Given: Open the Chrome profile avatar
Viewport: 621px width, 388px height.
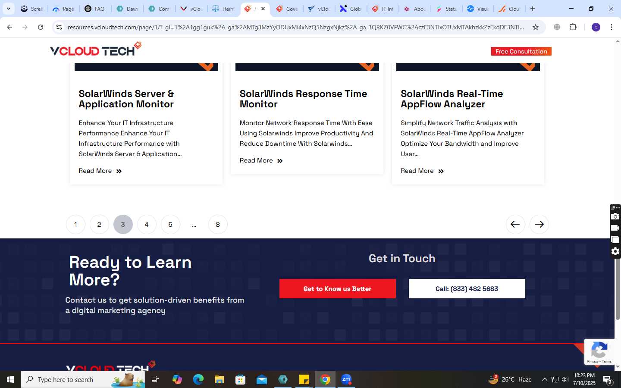Looking at the screenshot, I should (x=596, y=27).
